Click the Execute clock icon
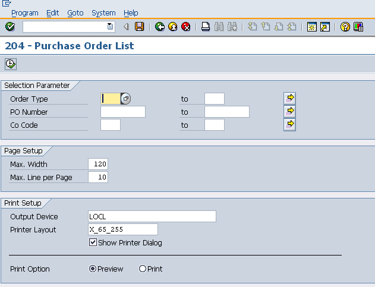 [10, 64]
